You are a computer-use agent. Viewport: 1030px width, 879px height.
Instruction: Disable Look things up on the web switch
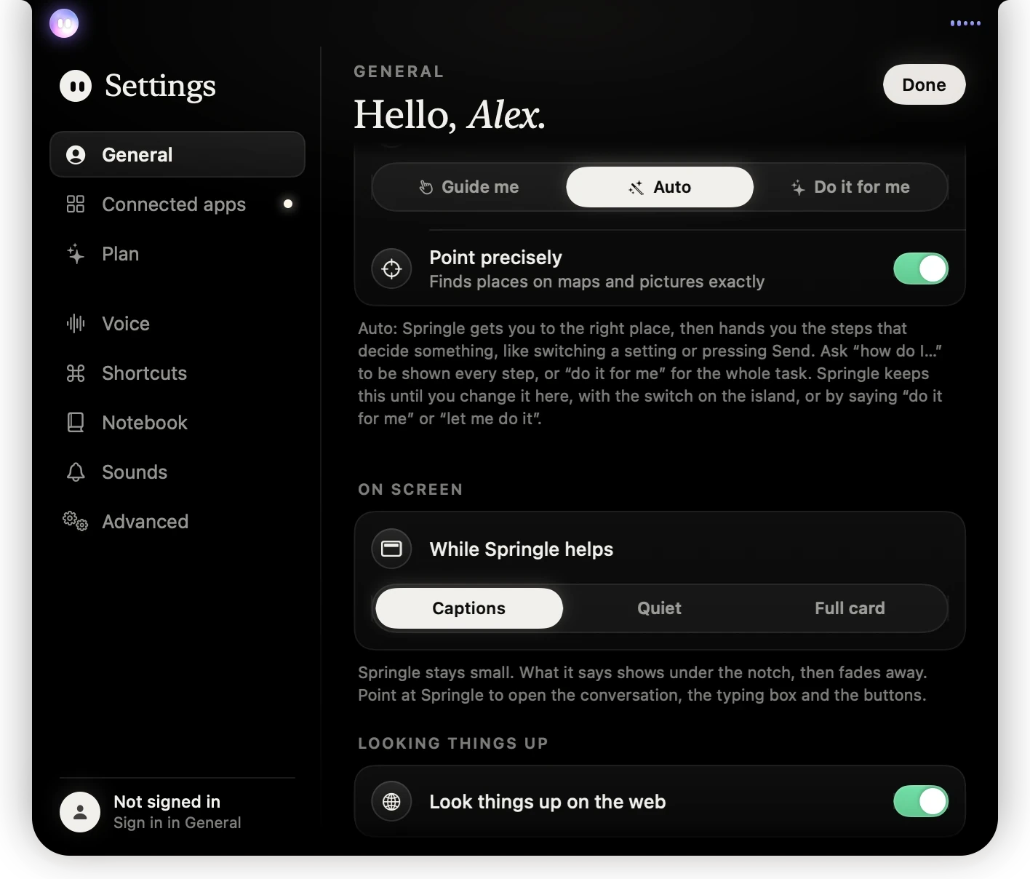click(921, 801)
